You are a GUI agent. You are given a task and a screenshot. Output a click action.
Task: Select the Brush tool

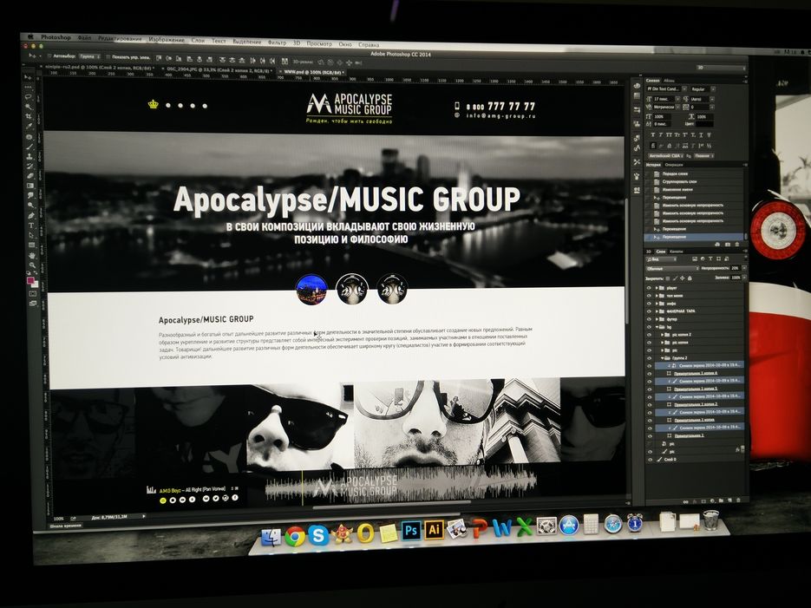(30, 147)
